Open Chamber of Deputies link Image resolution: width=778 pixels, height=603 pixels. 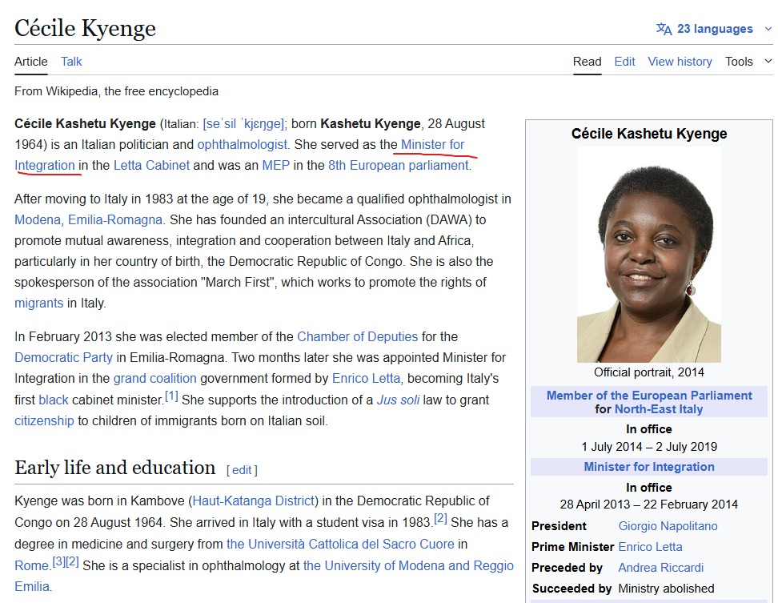(x=357, y=336)
